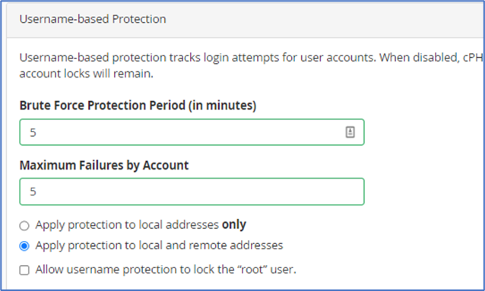The height and width of the screenshot is (291, 485).
Task: Select 'Apply protection to local addresses only' radio
Action: (x=24, y=226)
